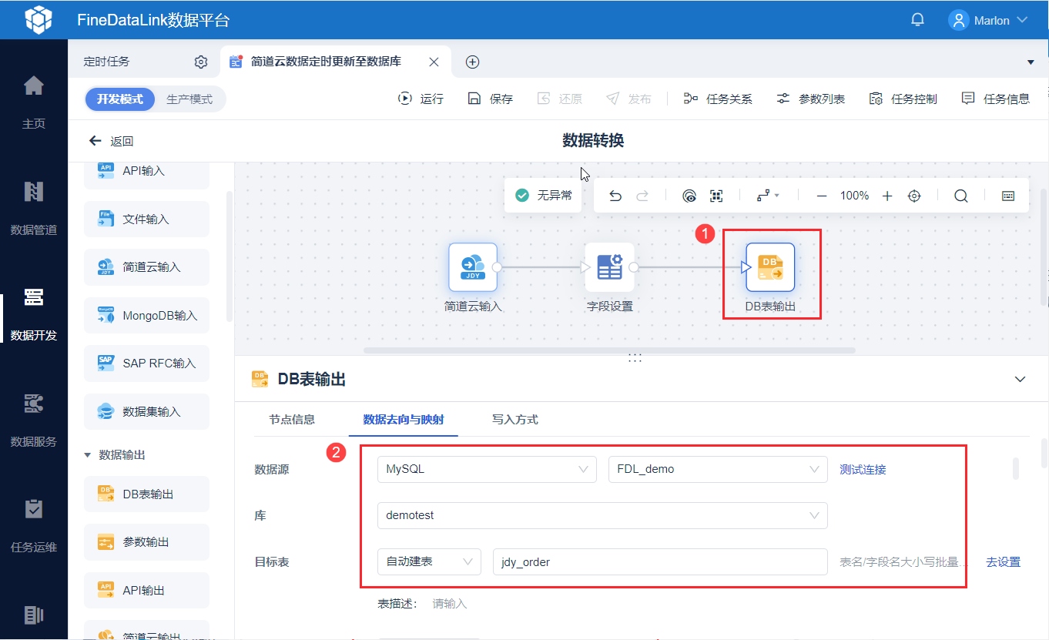Open the gear settings beside 定时任务
Screen dimensions: 1049x640
tap(201, 62)
